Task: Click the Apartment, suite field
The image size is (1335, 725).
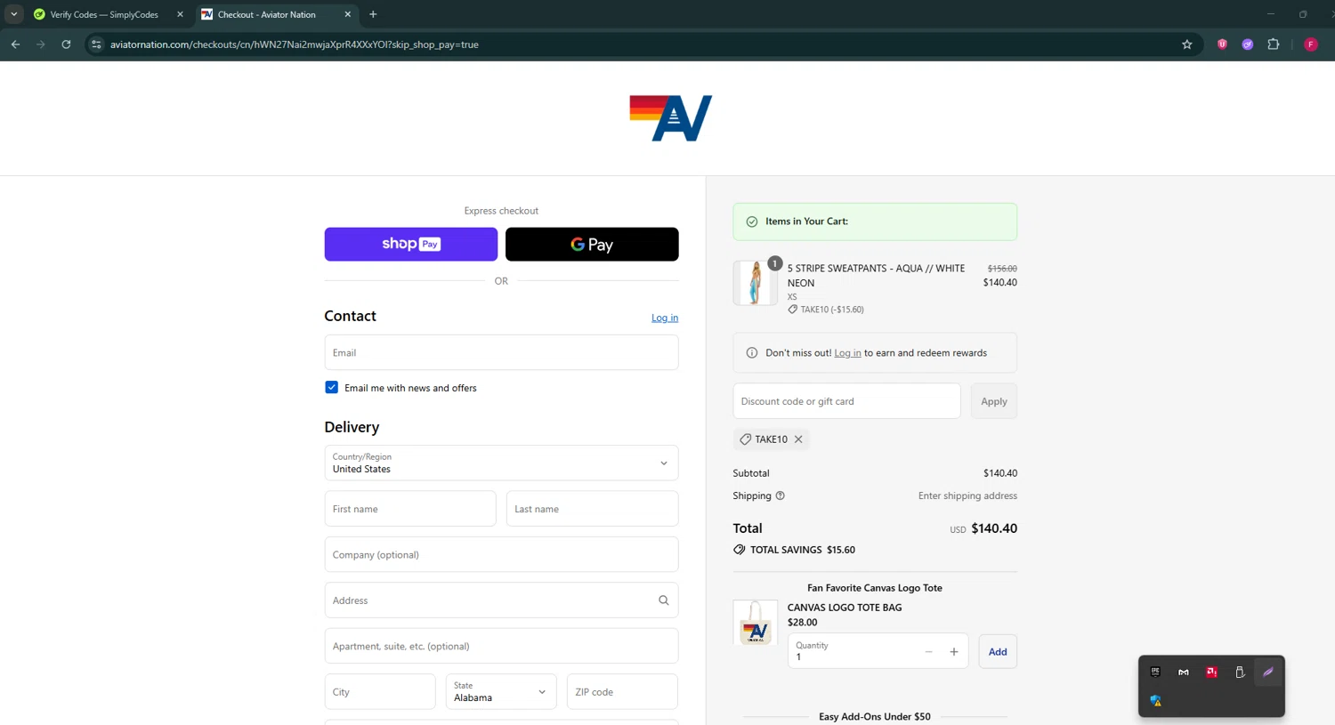Action: click(x=501, y=646)
